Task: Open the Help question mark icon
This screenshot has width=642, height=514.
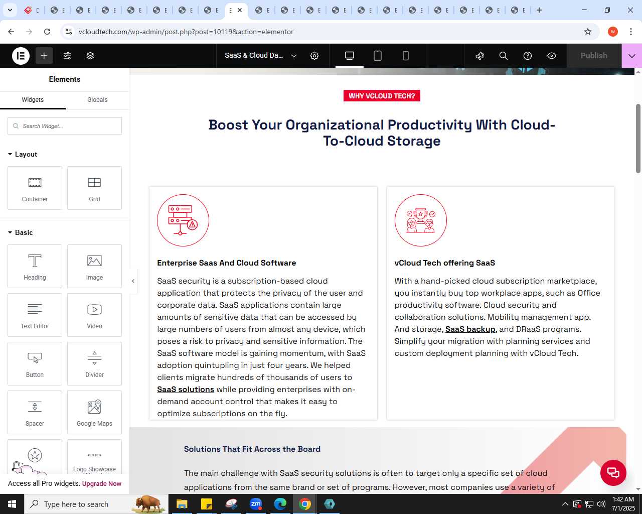Action: (x=528, y=56)
